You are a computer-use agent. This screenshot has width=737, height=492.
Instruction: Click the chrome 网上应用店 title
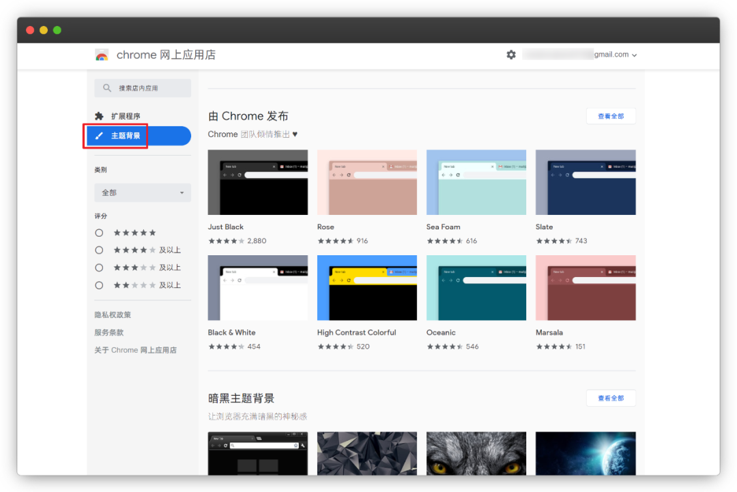(x=166, y=55)
